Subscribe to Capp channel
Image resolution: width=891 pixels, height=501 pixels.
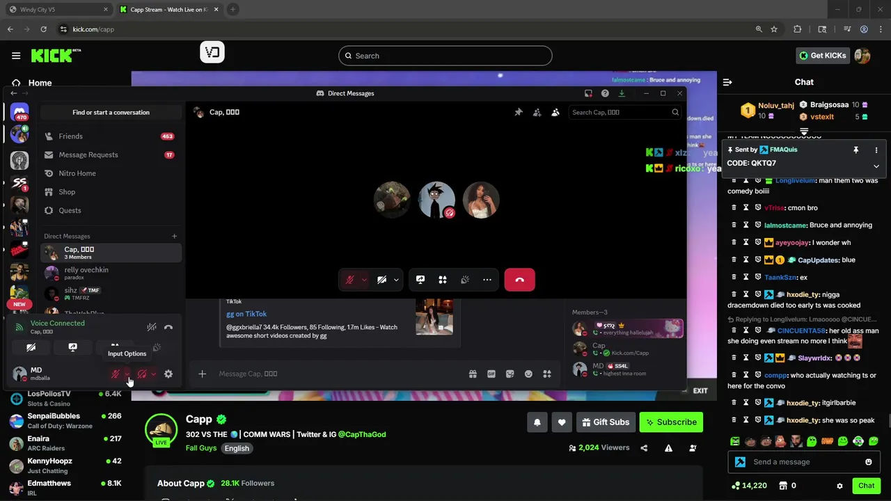[671, 422]
